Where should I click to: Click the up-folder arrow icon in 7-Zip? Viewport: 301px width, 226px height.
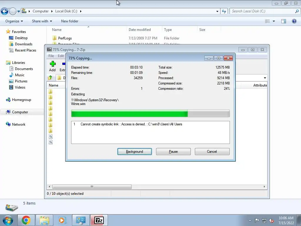tap(50, 78)
